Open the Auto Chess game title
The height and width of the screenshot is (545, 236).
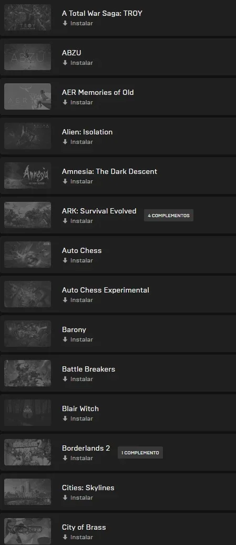coord(82,250)
